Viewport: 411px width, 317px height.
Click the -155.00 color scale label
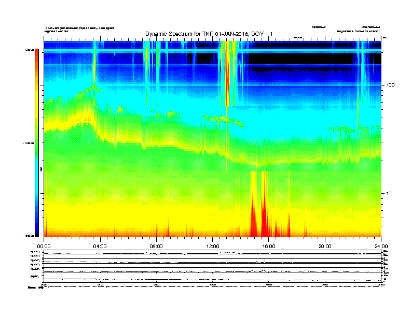coord(29,236)
